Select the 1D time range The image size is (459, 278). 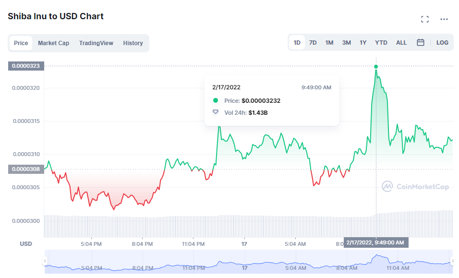[x=297, y=42]
